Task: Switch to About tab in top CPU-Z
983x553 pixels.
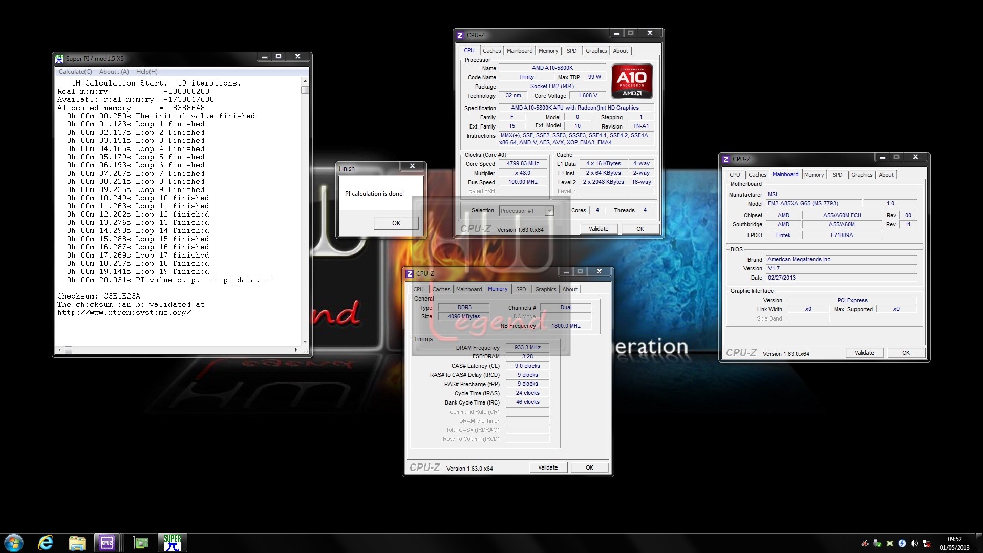Action: pos(621,51)
